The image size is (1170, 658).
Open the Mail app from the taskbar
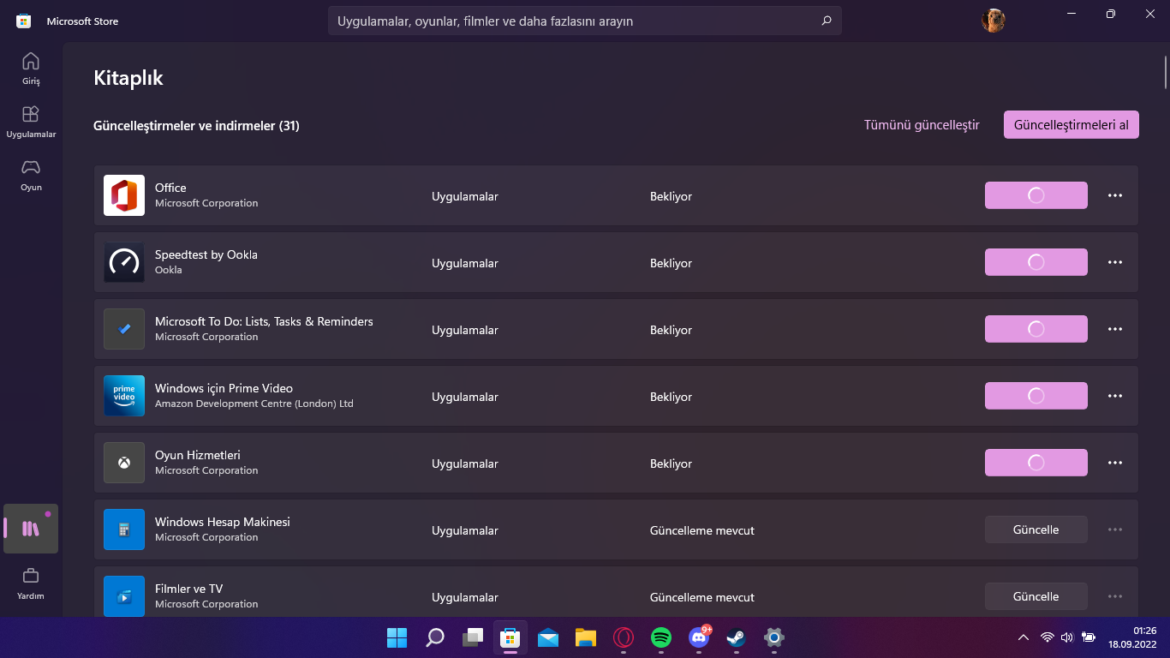[548, 637]
